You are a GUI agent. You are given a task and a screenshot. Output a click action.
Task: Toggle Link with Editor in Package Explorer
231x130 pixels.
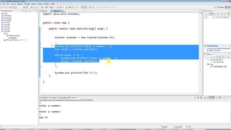click(26, 11)
